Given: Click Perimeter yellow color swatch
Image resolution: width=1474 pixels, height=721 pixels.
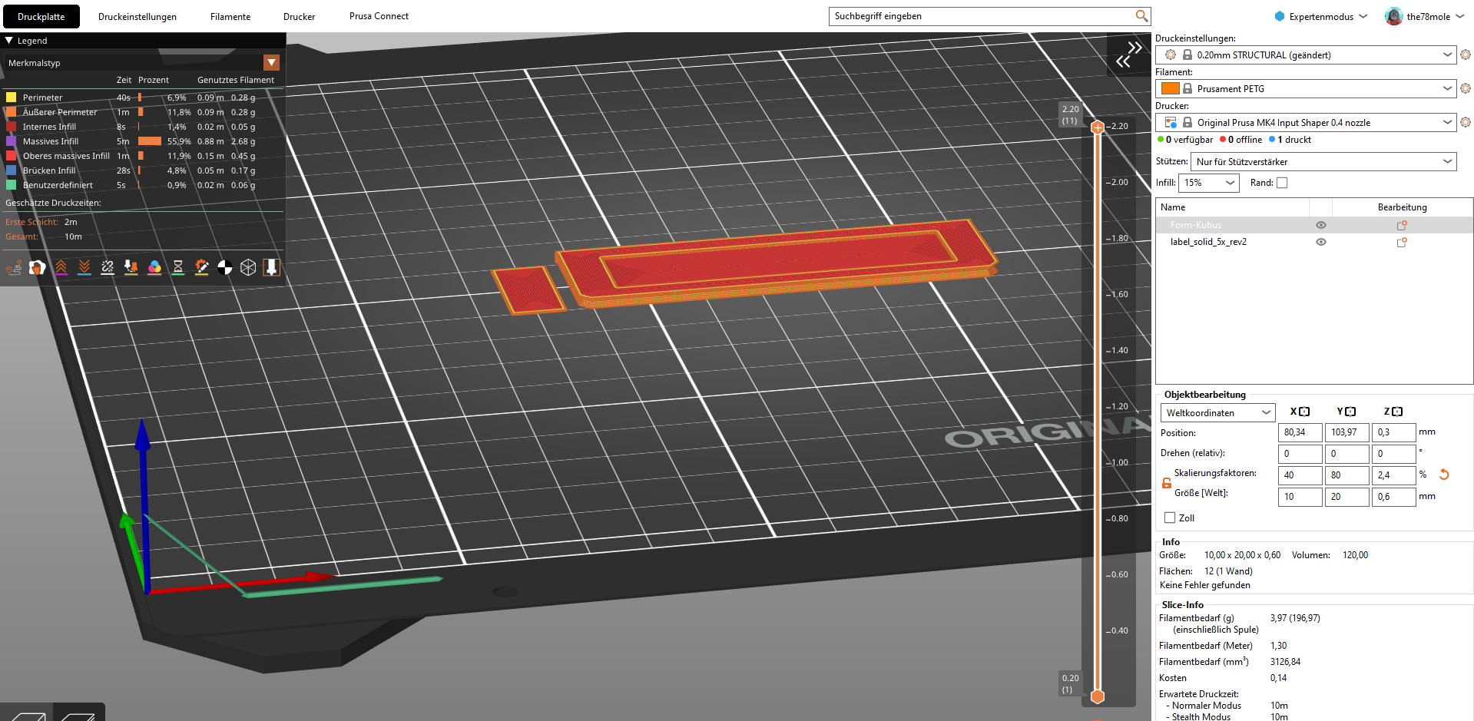Looking at the screenshot, I should pos(12,98).
